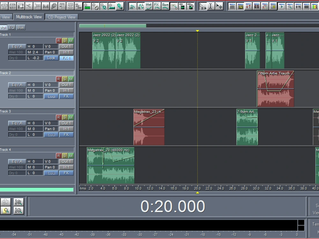Mute Track 4
Image resolution: width=319 pixels, height=239 pixels.
(71, 156)
